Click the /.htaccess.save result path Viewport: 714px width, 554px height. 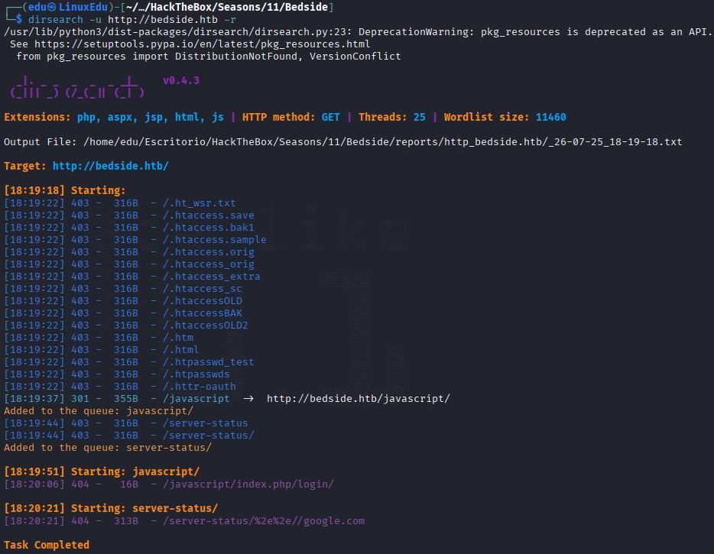209,215
